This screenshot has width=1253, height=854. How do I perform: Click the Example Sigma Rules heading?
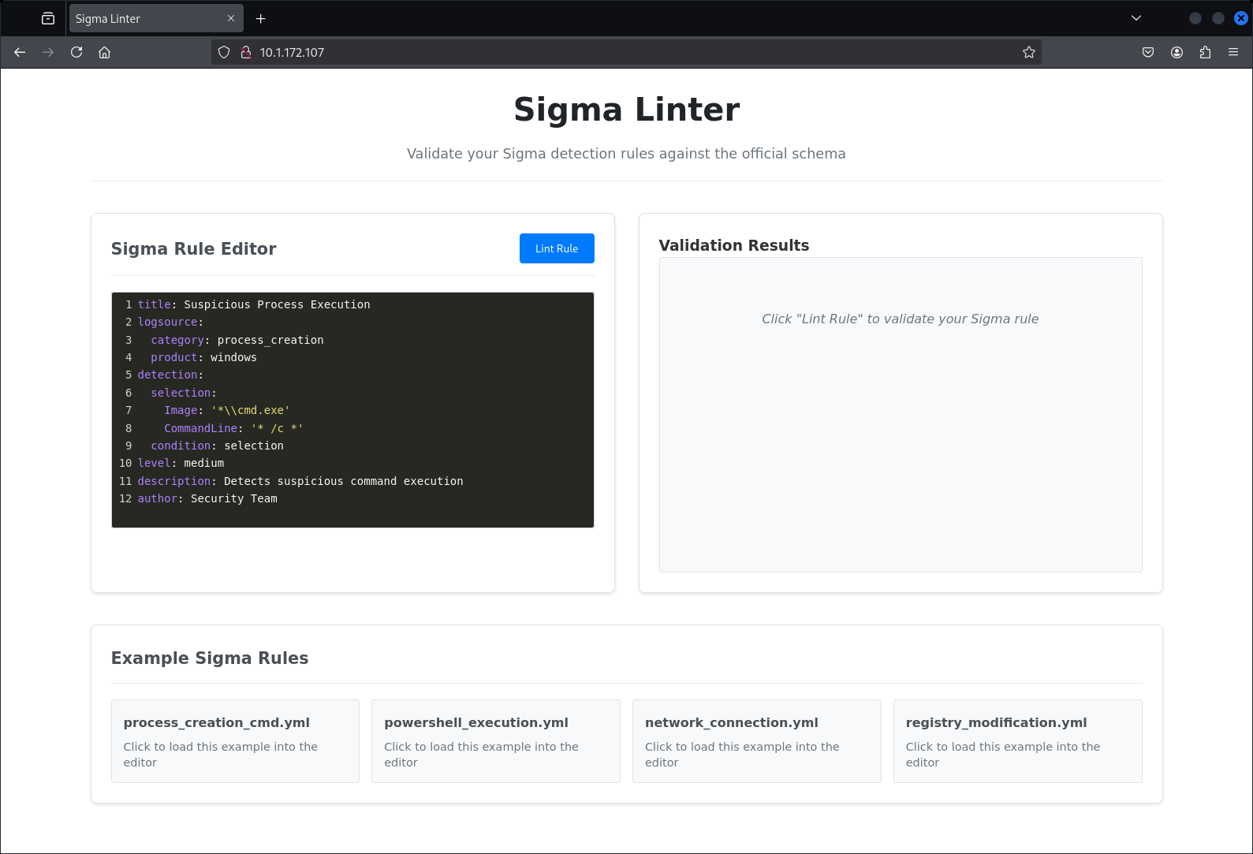point(210,658)
